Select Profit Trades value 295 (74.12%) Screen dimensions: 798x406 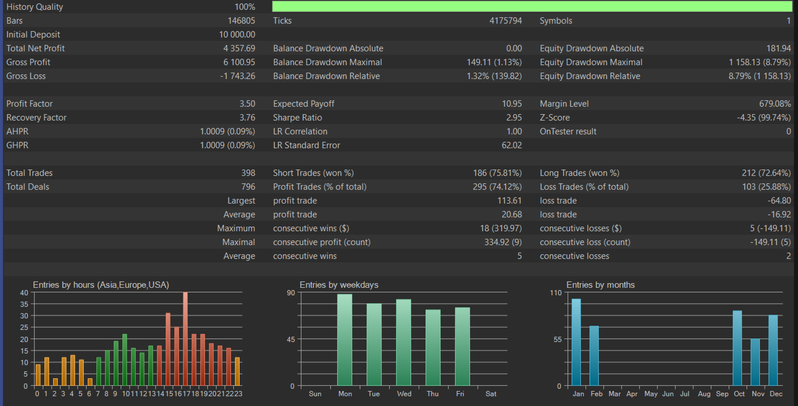498,187
